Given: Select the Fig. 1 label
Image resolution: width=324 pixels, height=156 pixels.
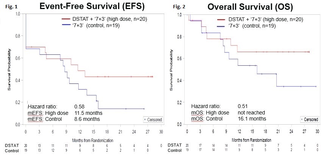Looking at the screenshot, I should (7, 6).
